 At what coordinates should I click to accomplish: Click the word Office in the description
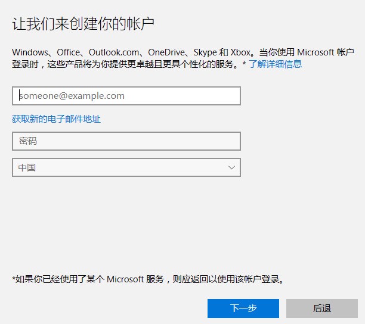pyautogui.click(x=67, y=52)
